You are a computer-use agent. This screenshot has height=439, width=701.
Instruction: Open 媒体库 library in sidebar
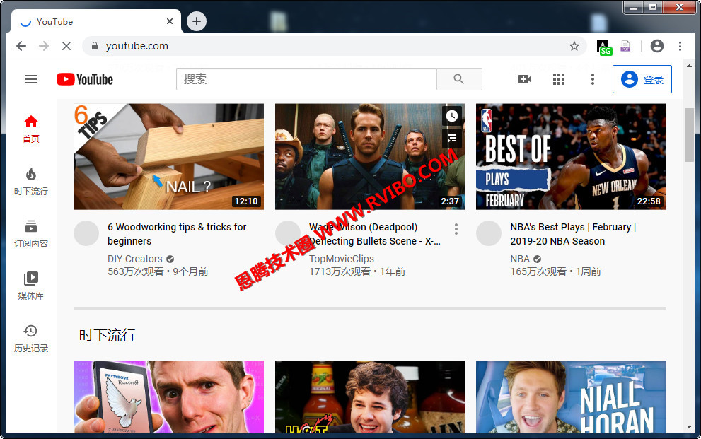point(31,286)
